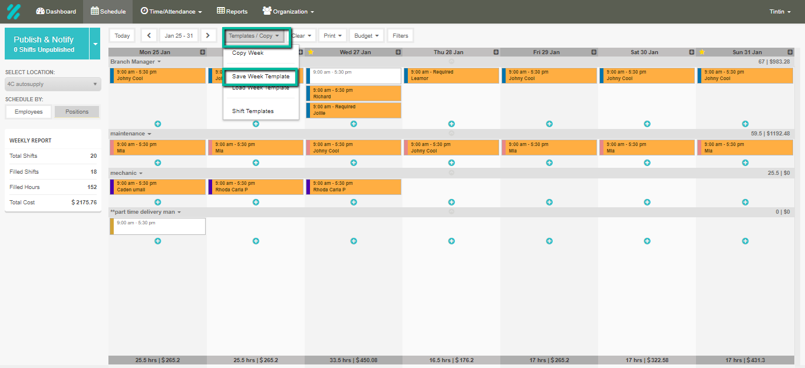Add Branch Manager shift on Sunday
The width and height of the screenshot is (805, 368).
(x=745, y=124)
